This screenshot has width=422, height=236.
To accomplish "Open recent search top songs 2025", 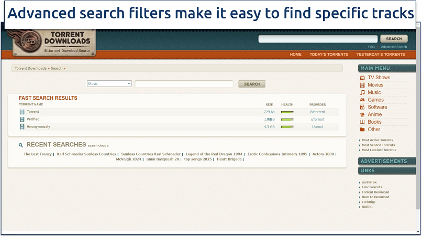I will pyautogui.click(x=198, y=159).
